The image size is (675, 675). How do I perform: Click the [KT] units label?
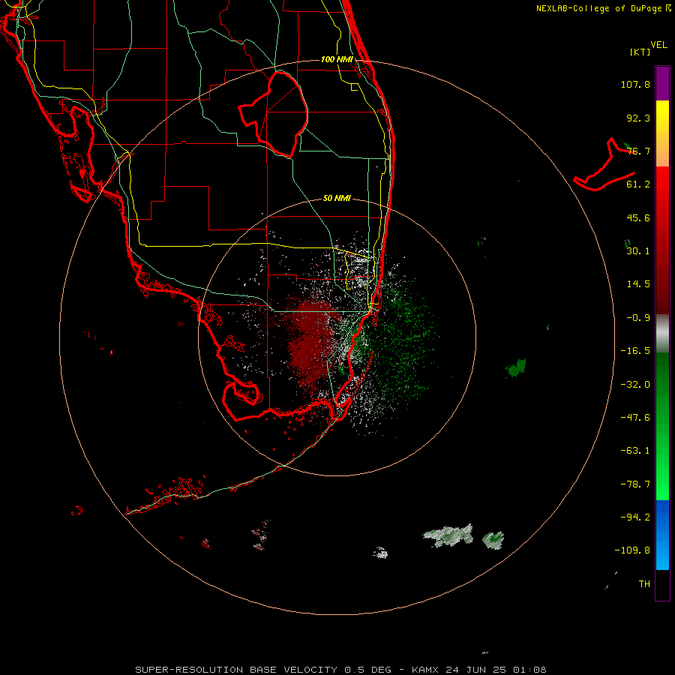tap(640, 52)
